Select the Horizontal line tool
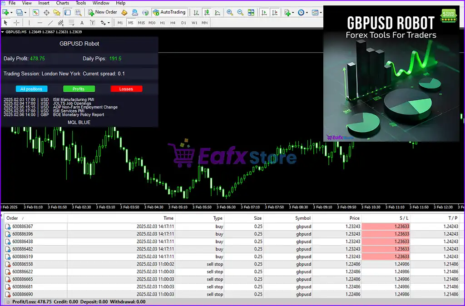The width and height of the screenshot is (465, 306). coord(40,23)
